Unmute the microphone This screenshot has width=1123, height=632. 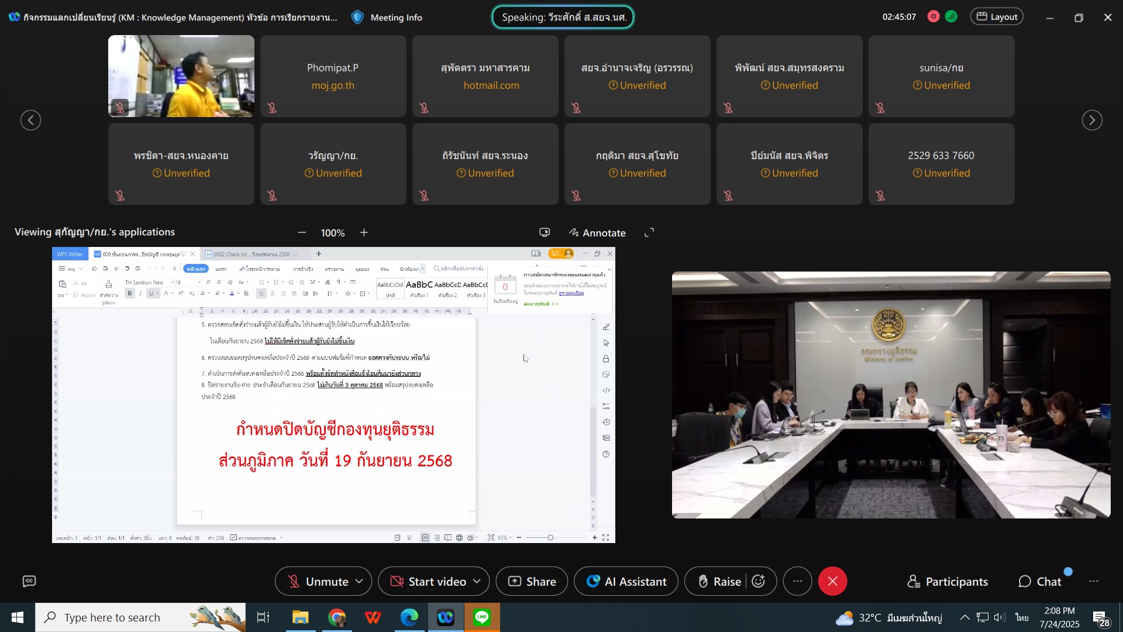318,581
